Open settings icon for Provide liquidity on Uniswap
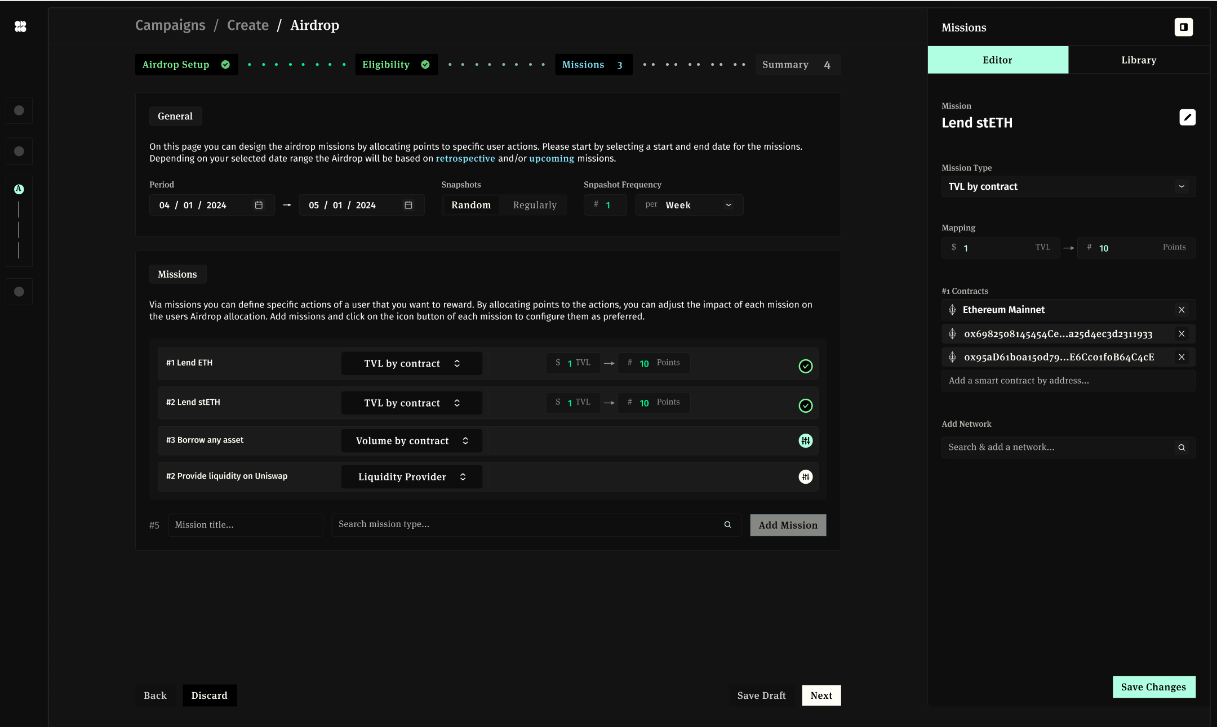 [x=805, y=477]
